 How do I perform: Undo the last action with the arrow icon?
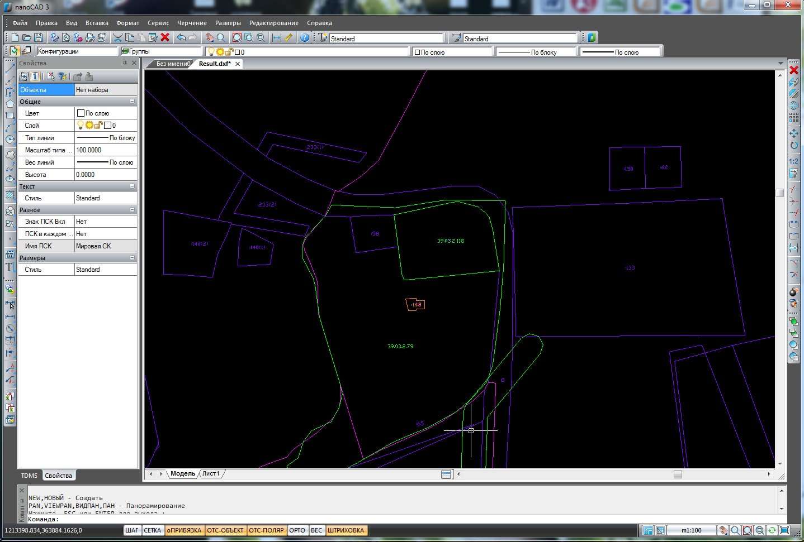coord(181,37)
